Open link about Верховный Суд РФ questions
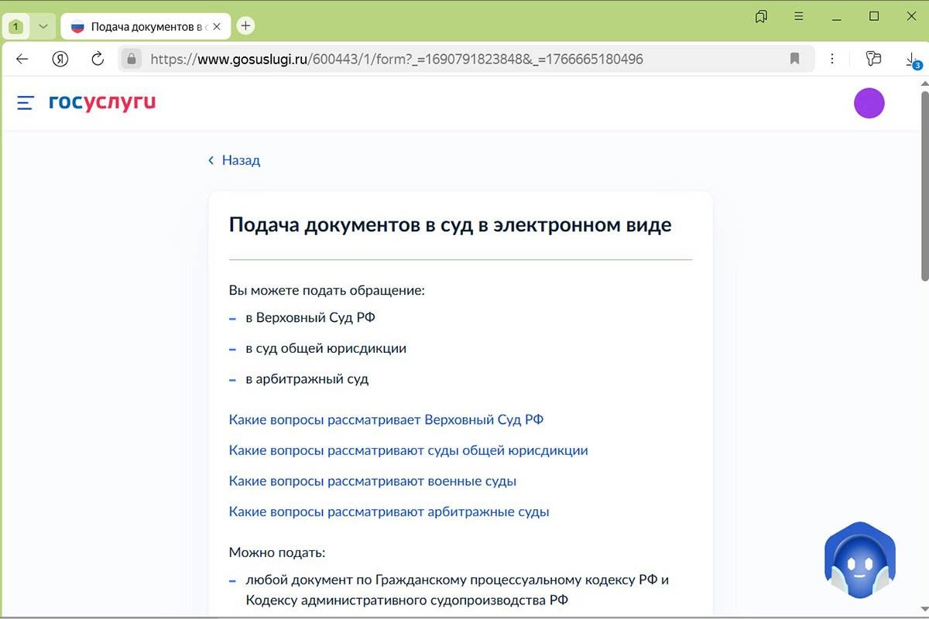 click(386, 419)
